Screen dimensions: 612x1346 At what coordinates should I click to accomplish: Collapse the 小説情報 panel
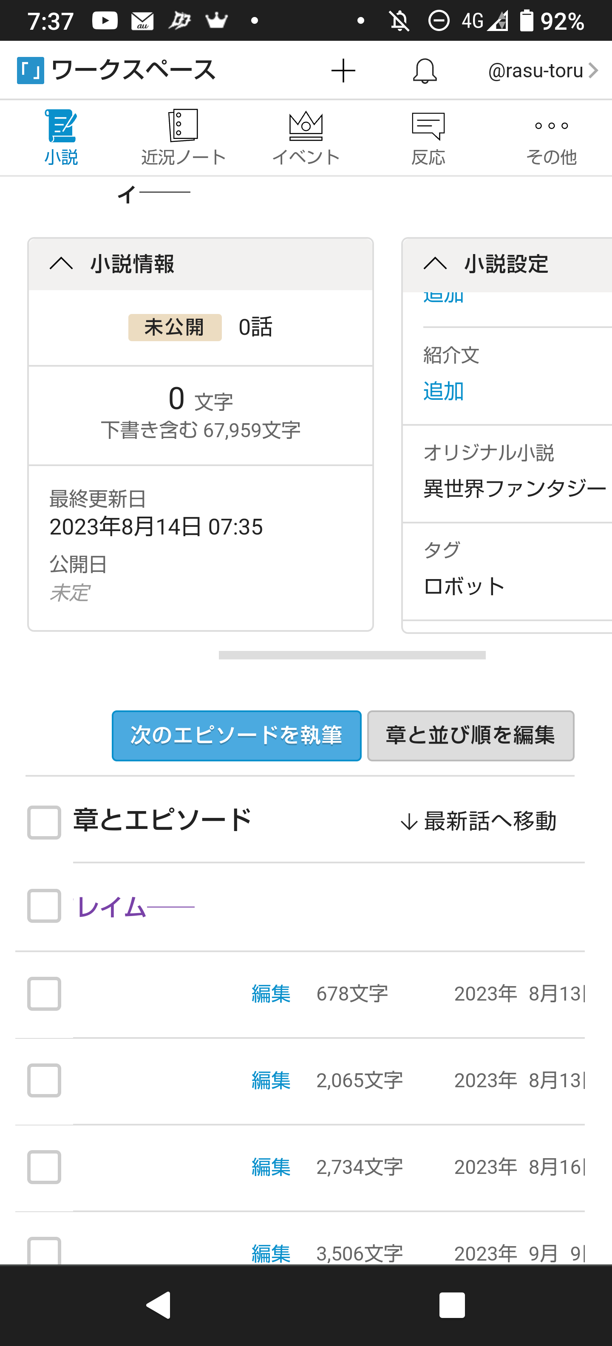coord(62,263)
